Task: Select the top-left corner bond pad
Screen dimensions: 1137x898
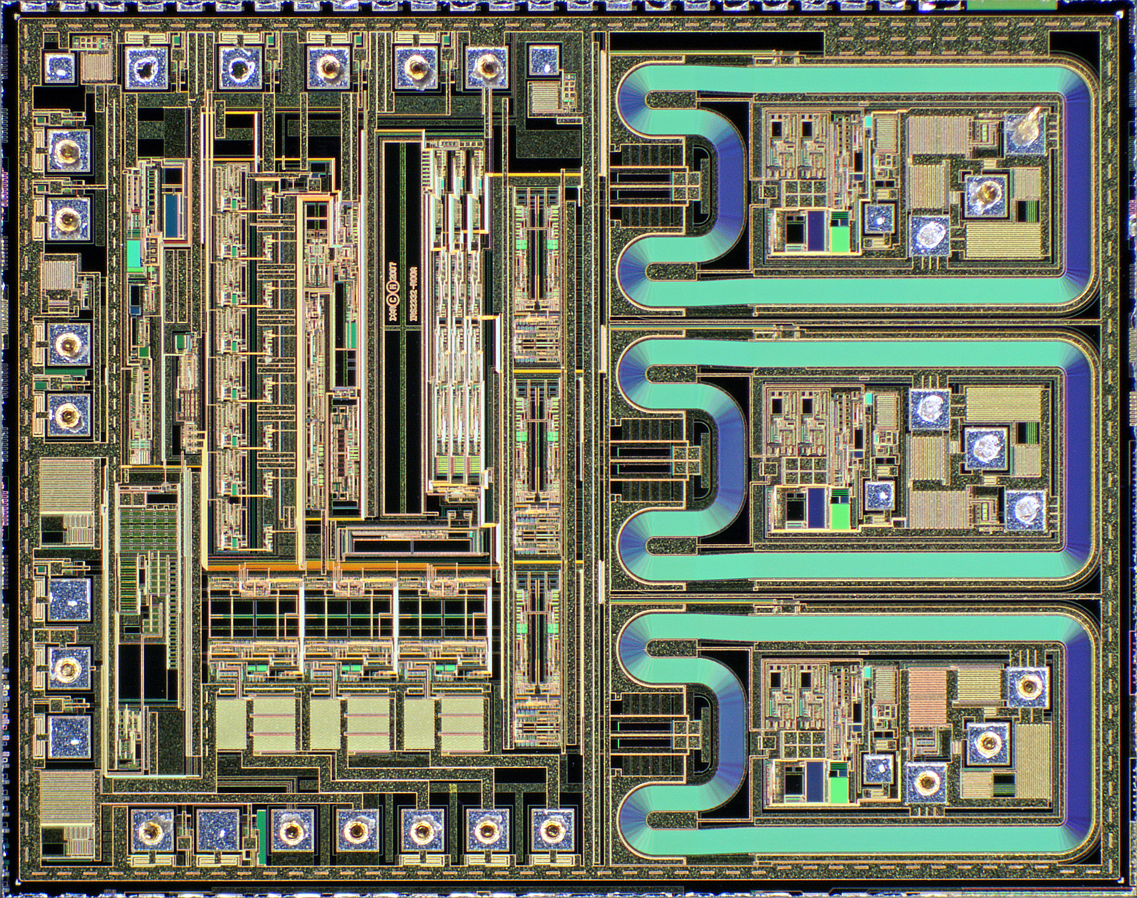Action: (x=60, y=67)
